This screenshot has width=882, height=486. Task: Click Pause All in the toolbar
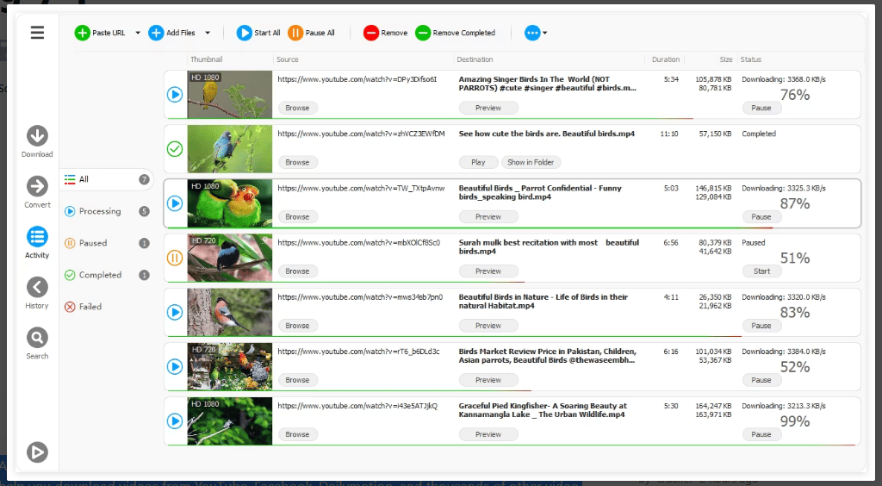tap(311, 33)
